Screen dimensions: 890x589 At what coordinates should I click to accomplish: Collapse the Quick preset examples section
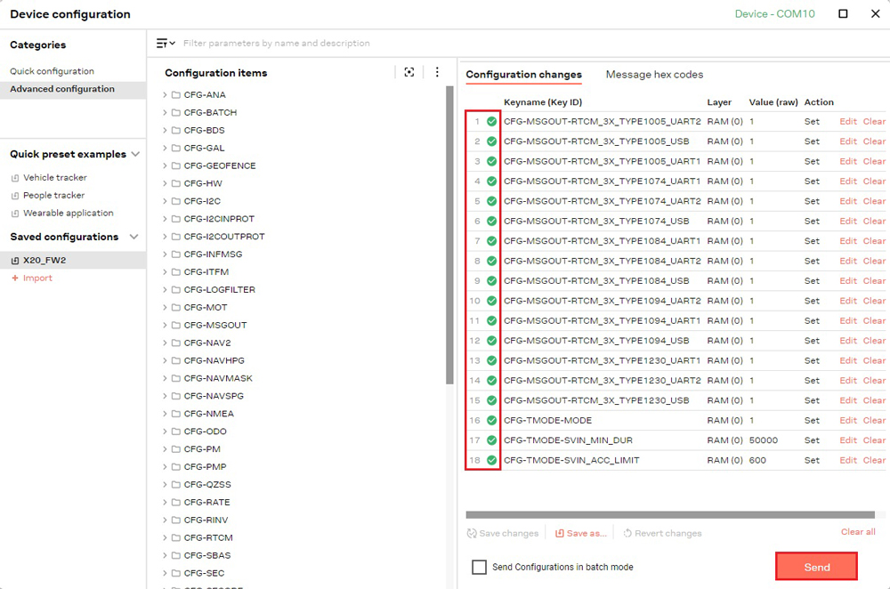[x=135, y=154]
